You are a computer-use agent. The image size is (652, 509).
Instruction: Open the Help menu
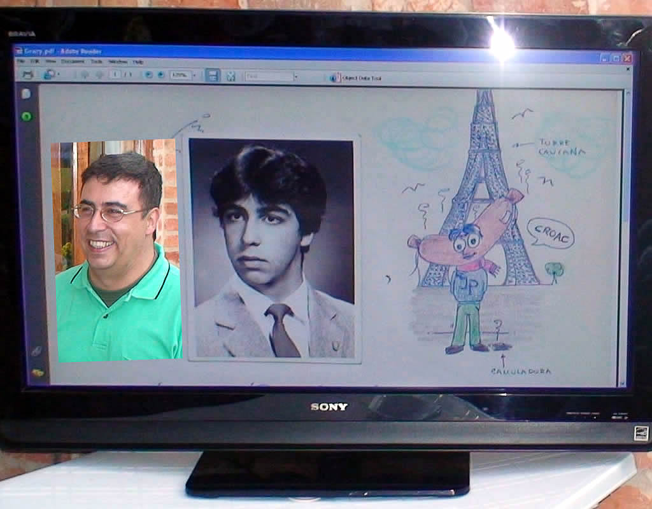(x=138, y=62)
